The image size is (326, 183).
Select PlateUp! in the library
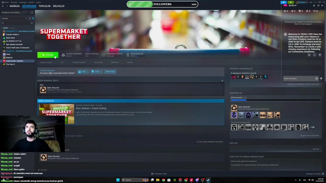(9, 58)
